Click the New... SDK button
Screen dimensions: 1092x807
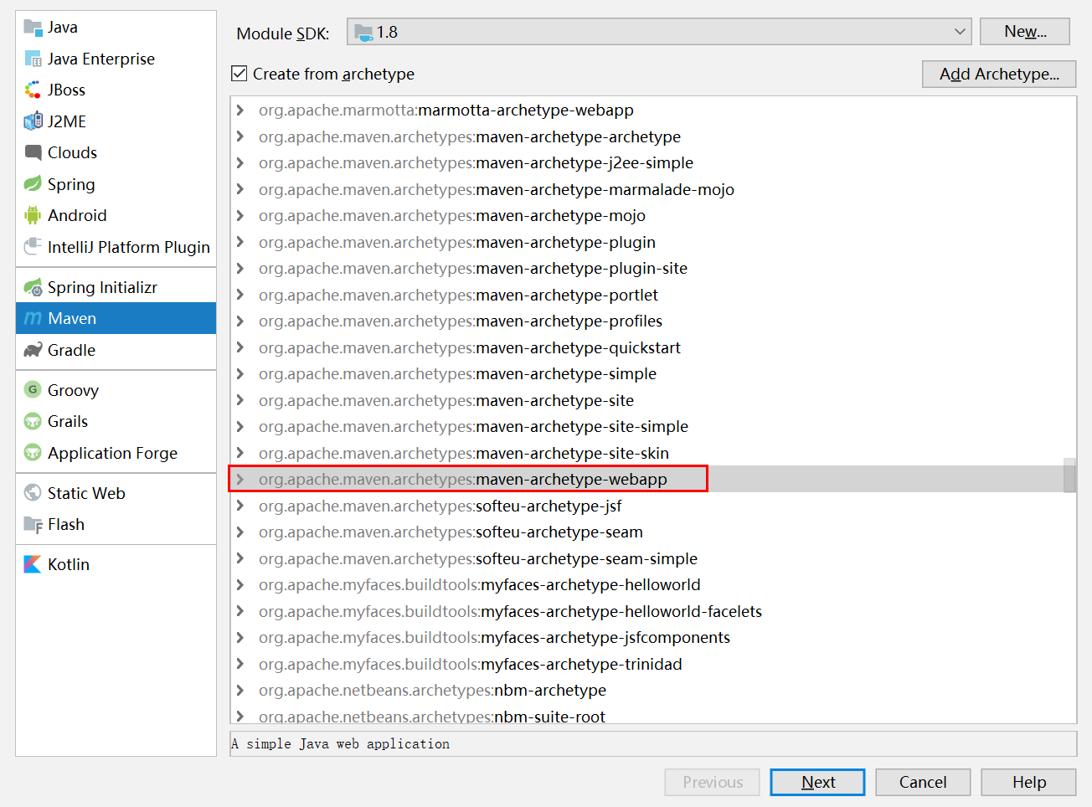(x=1025, y=32)
